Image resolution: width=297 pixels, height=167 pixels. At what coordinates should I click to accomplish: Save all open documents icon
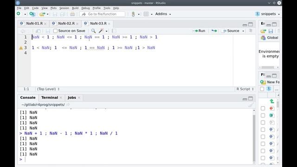tap(62, 14)
